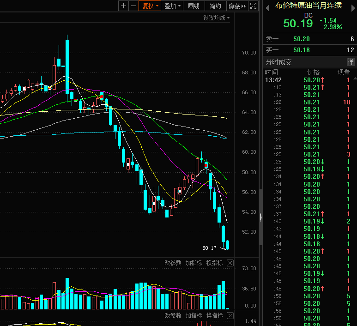Select the 画线 drawing tool
Image resolution: width=357 pixels, height=326 pixels.
point(194,6)
